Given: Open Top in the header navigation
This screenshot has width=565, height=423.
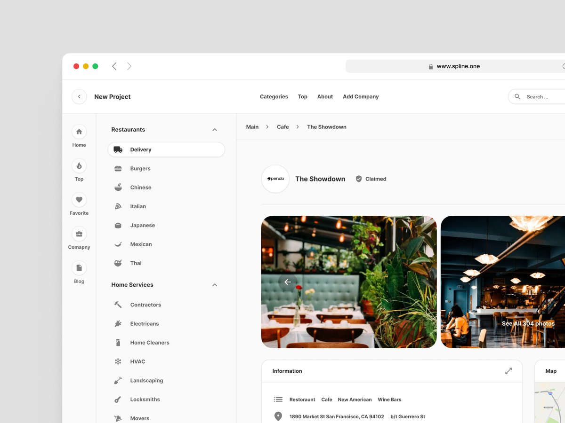Looking at the screenshot, I should point(303,97).
